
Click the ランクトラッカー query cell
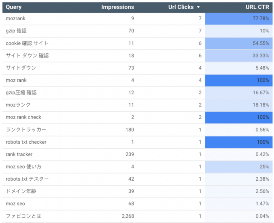[26, 129]
